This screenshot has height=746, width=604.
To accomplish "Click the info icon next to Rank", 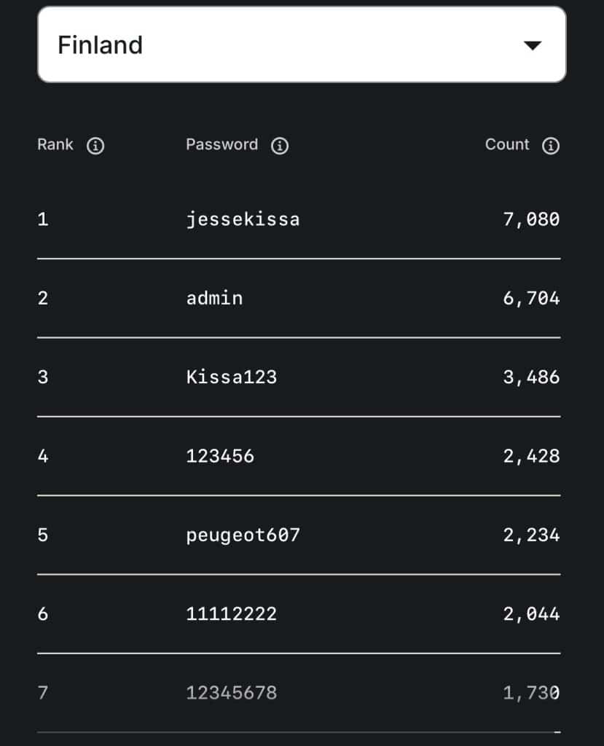I will pos(95,146).
